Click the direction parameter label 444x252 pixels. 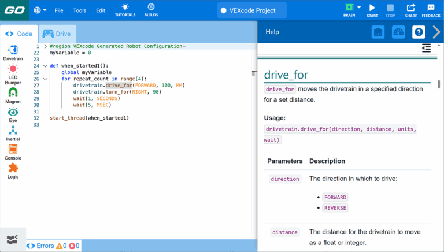point(285,179)
